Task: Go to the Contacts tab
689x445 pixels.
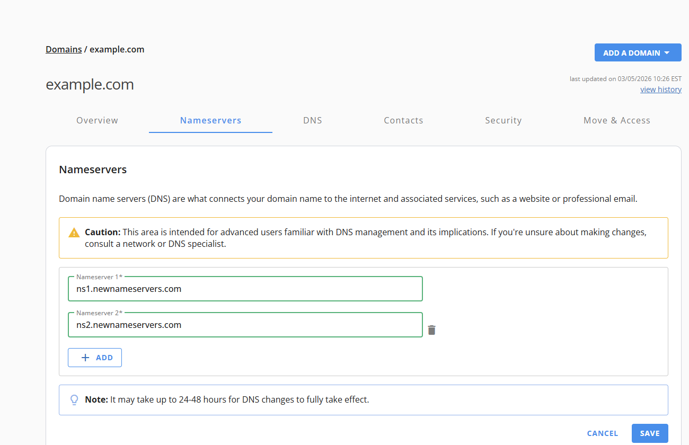Action: click(403, 120)
